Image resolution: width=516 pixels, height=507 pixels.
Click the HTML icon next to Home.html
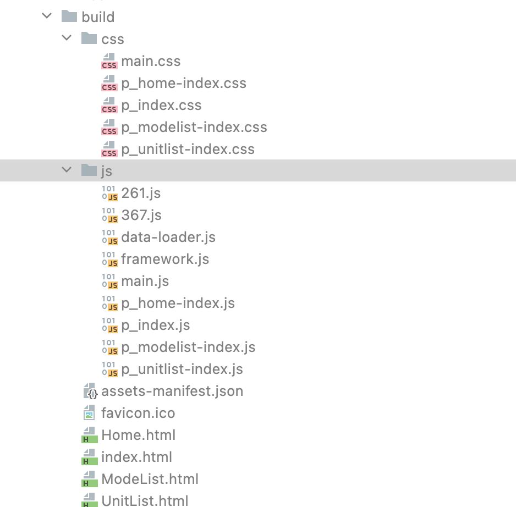point(90,435)
